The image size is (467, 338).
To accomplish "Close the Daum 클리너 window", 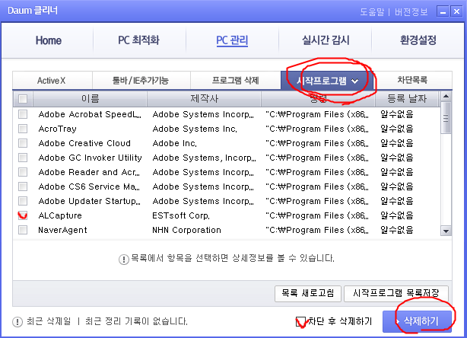I will coord(456,11).
